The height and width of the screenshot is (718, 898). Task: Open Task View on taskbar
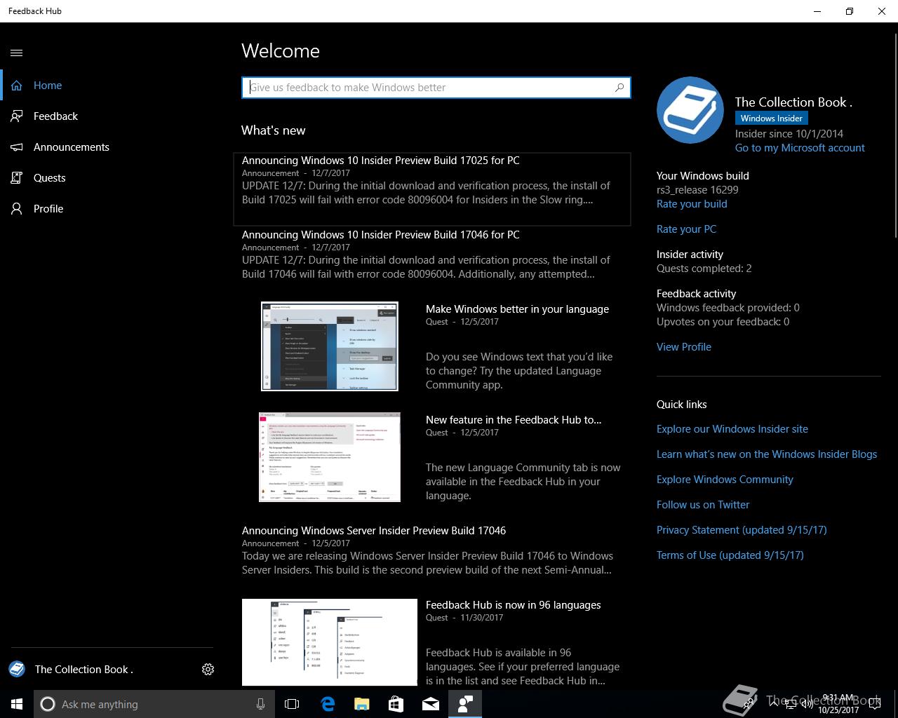pyautogui.click(x=292, y=704)
